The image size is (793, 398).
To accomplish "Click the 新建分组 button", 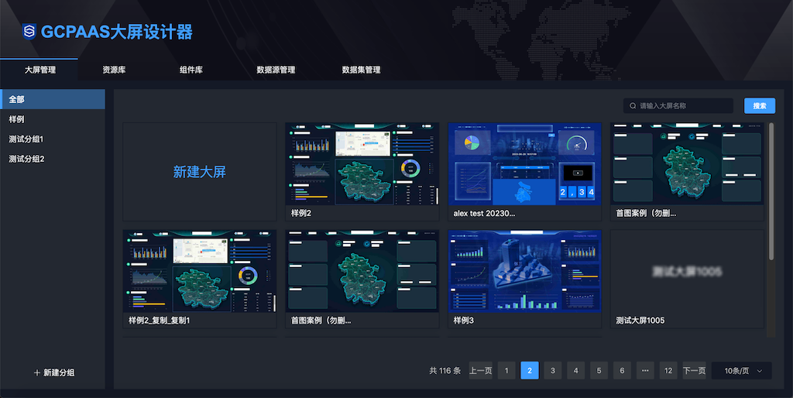I will coord(54,372).
